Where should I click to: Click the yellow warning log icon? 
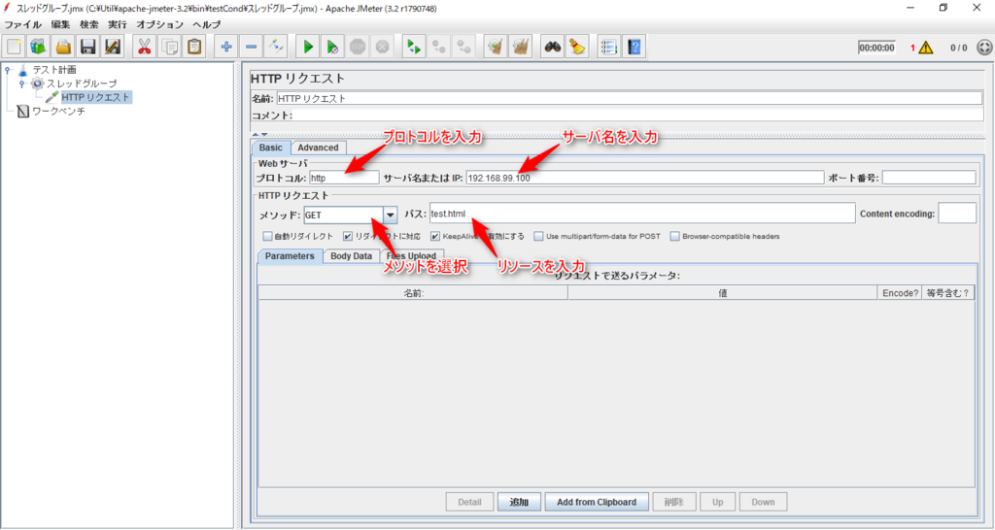[926, 48]
